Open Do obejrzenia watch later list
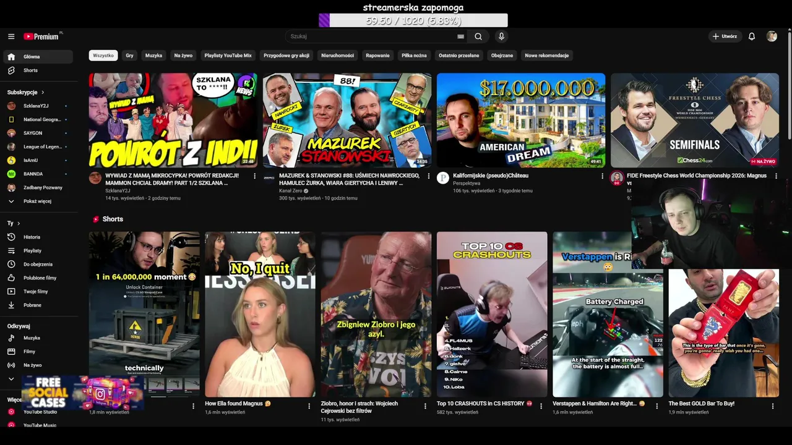792x445 pixels. [x=38, y=265]
